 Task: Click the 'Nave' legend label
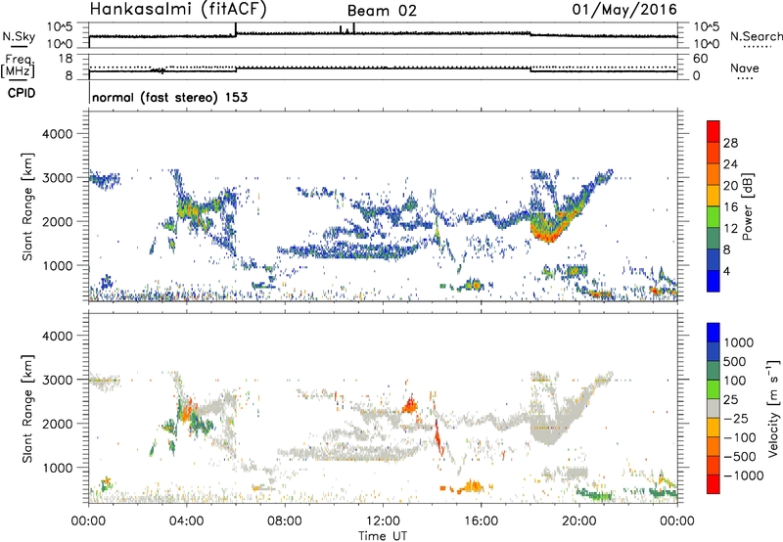tap(744, 68)
